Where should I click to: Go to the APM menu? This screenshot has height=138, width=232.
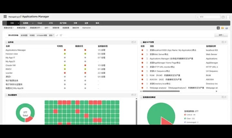tap(51, 23)
